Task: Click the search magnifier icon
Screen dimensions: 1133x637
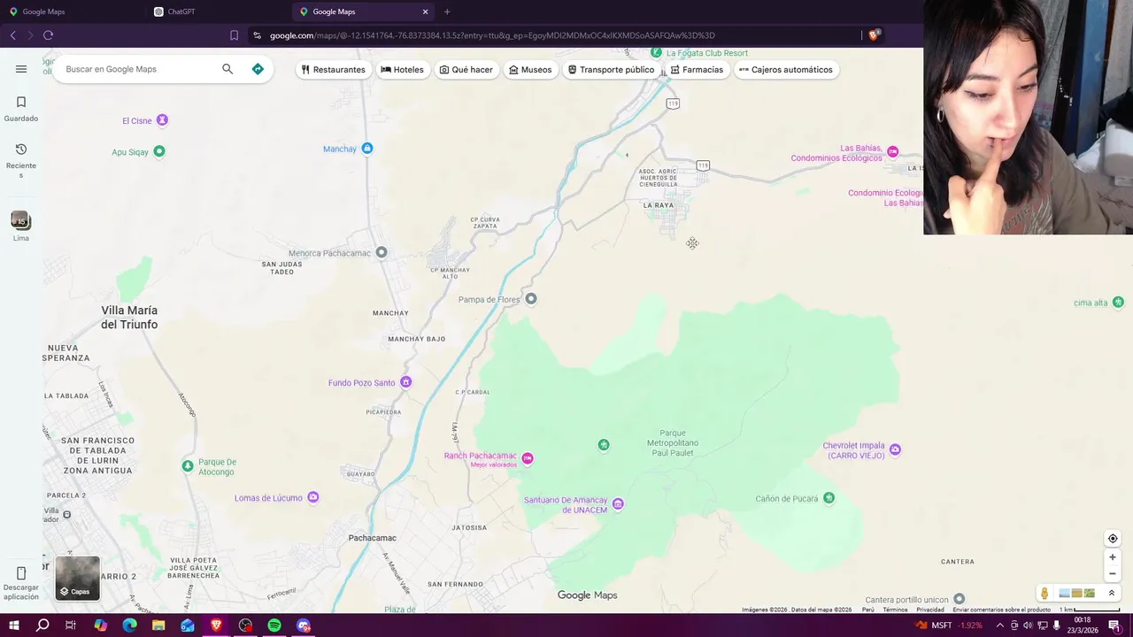Action: [227, 69]
